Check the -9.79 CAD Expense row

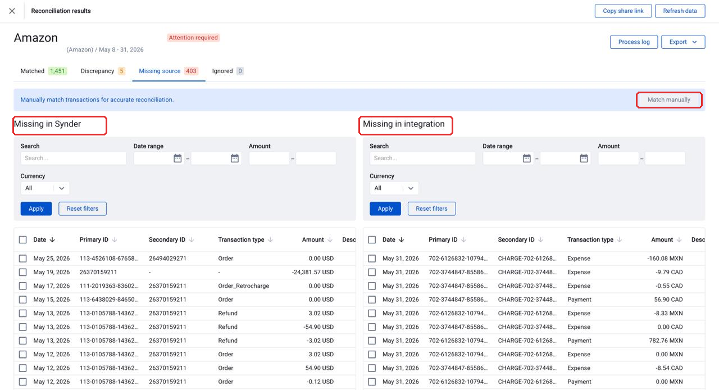pos(372,272)
